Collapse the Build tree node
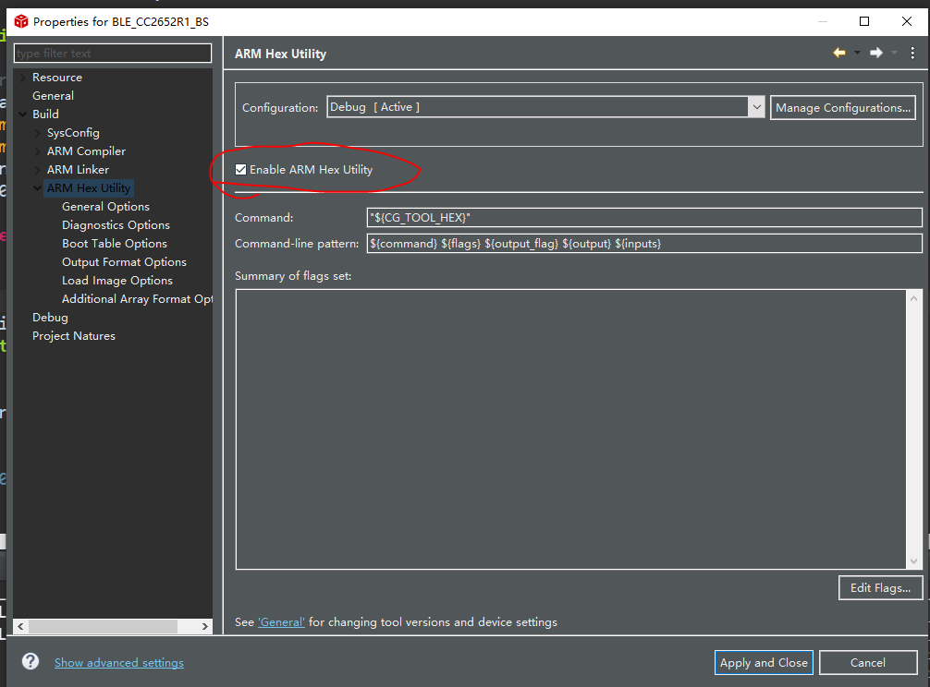Image resolution: width=930 pixels, height=687 pixels. pos(22,114)
